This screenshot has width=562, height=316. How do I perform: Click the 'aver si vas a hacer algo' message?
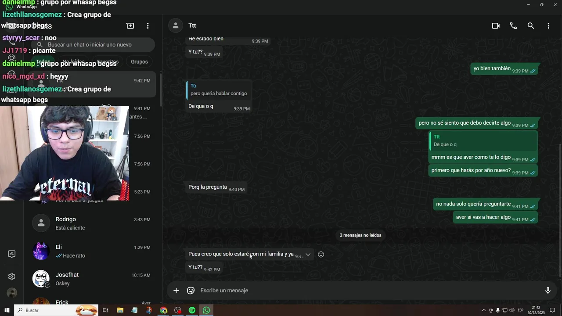click(495, 217)
